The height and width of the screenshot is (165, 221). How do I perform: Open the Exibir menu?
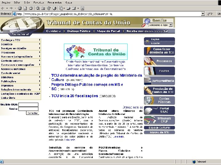pos(27,2)
